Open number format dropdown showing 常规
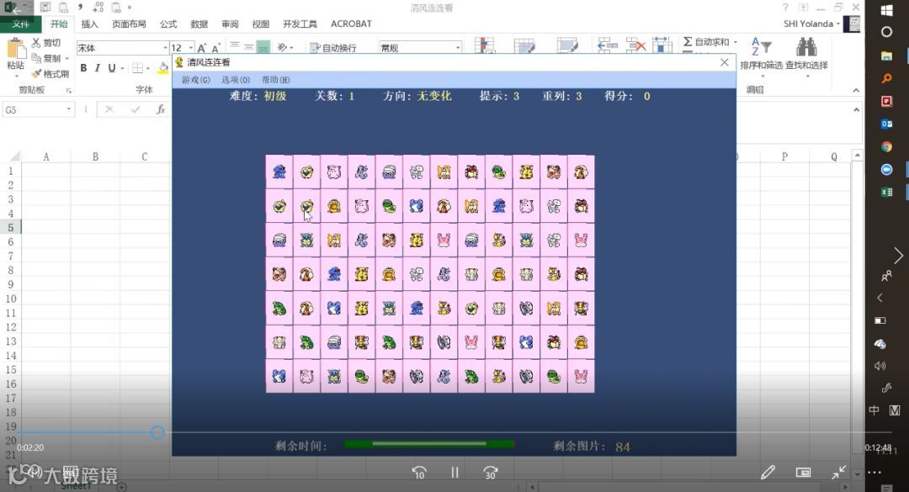909x492 pixels. [458, 48]
